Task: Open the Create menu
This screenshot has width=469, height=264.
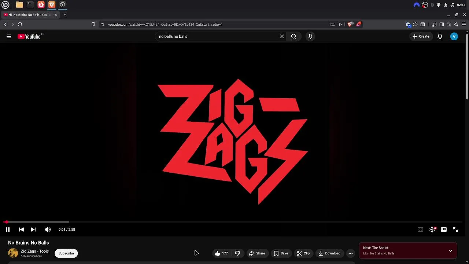Action: (421, 36)
